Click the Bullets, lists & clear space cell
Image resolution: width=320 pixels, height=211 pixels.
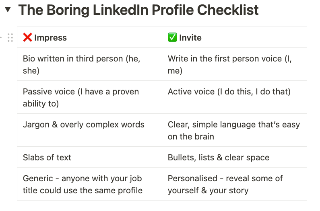pos(218,158)
